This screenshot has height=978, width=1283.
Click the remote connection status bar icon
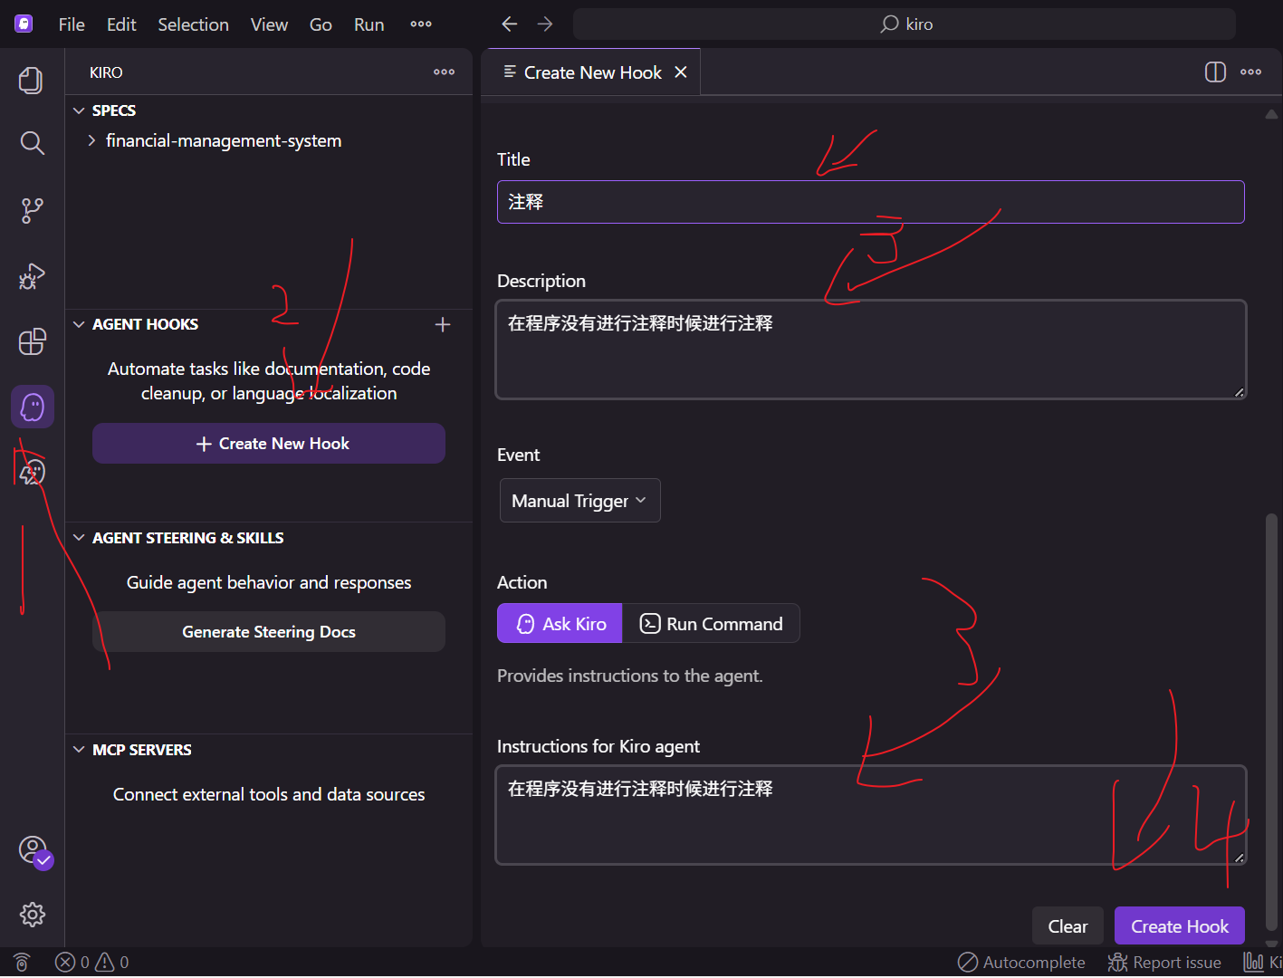[x=22, y=963]
